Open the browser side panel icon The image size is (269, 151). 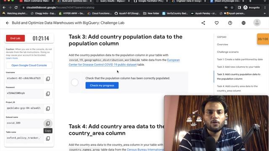coord(239,8)
